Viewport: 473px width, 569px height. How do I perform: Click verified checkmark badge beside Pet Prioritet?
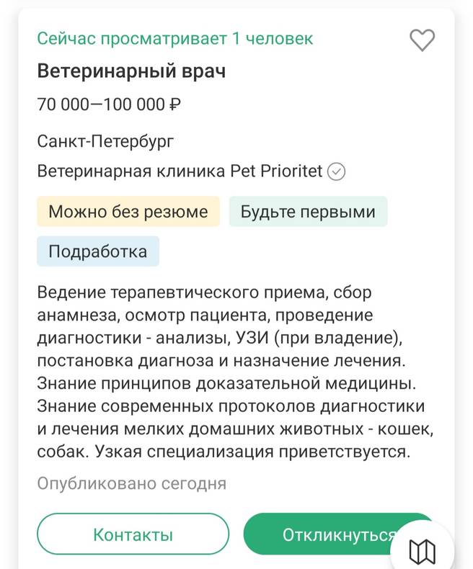(x=337, y=171)
